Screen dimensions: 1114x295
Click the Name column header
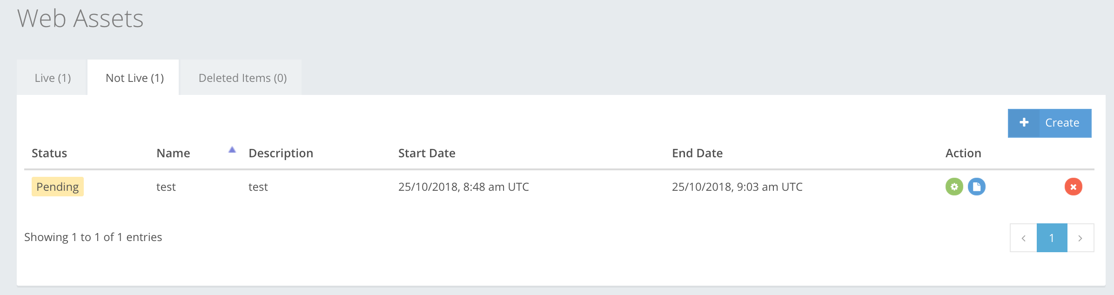pos(173,153)
